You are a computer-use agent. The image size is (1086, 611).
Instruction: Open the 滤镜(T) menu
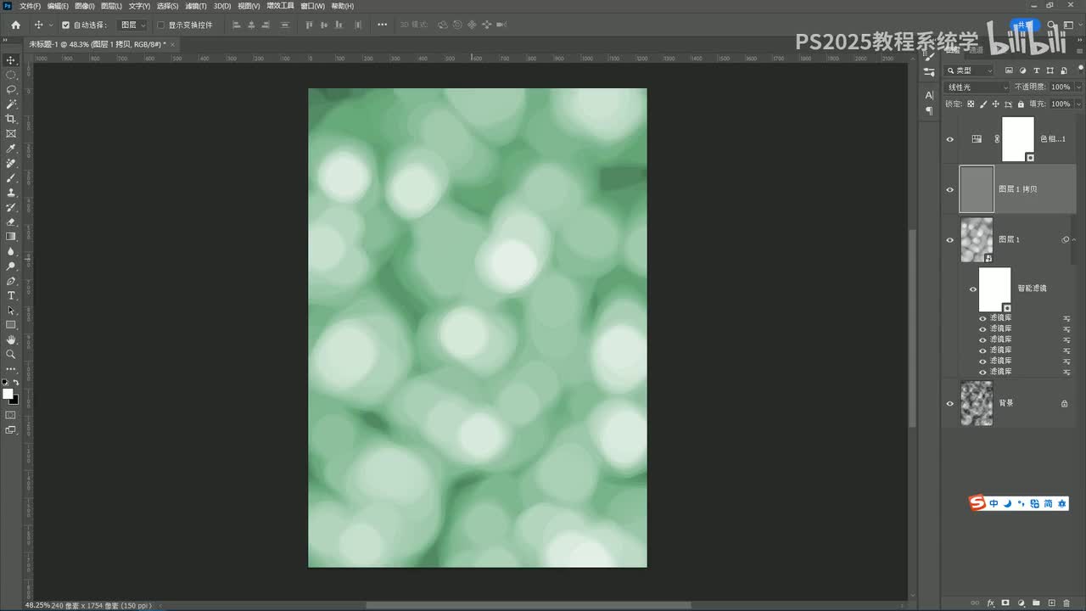196,6
